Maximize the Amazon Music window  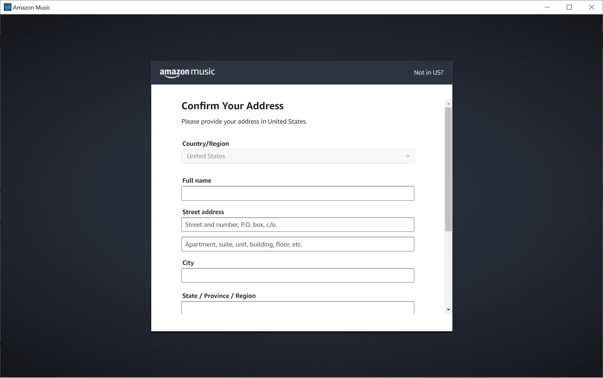569,7
